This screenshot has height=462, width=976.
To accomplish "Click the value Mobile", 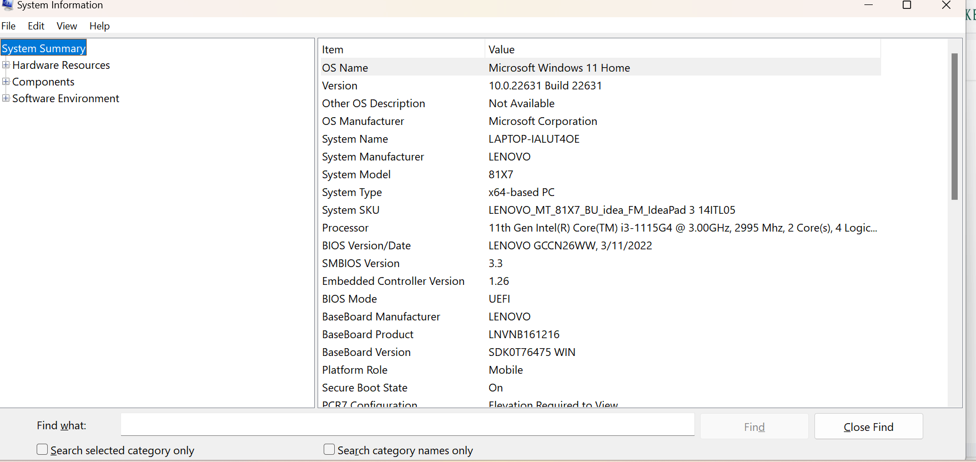I will 506,370.
